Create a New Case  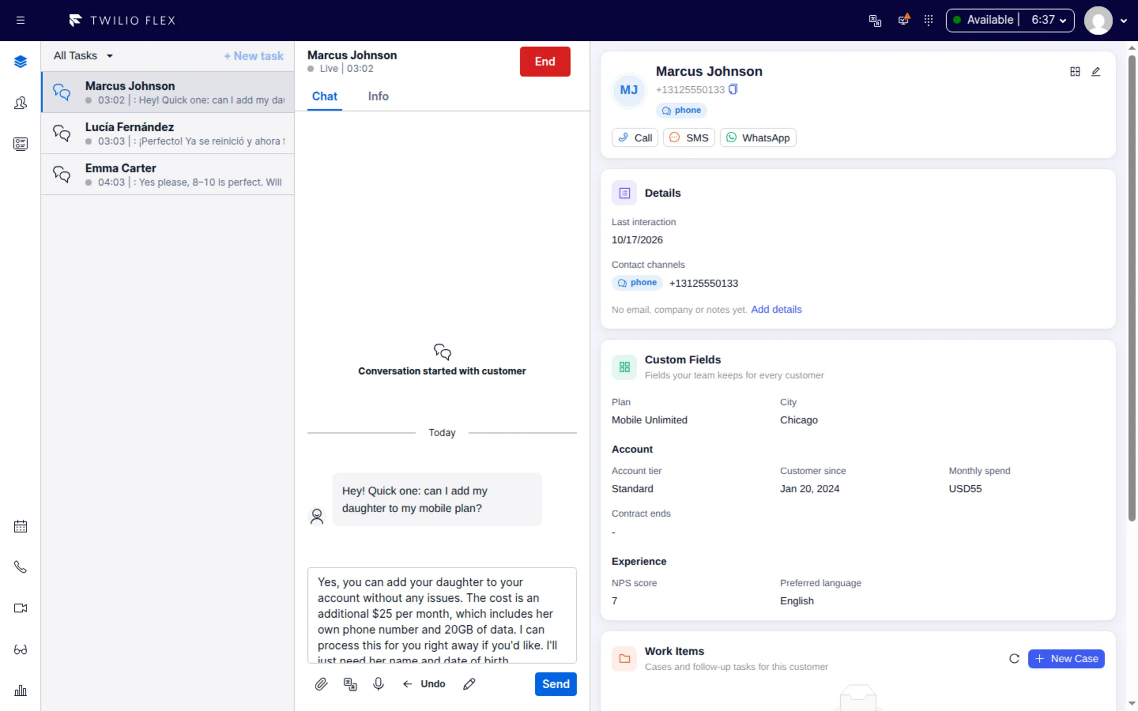coord(1066,659)
